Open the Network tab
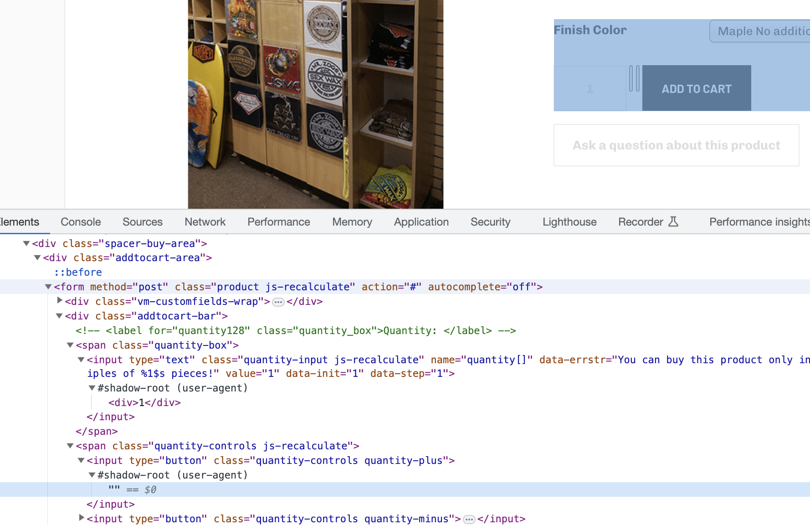This screenshot has width=810, height=525. pyautogui.click(x=205, y=222)
